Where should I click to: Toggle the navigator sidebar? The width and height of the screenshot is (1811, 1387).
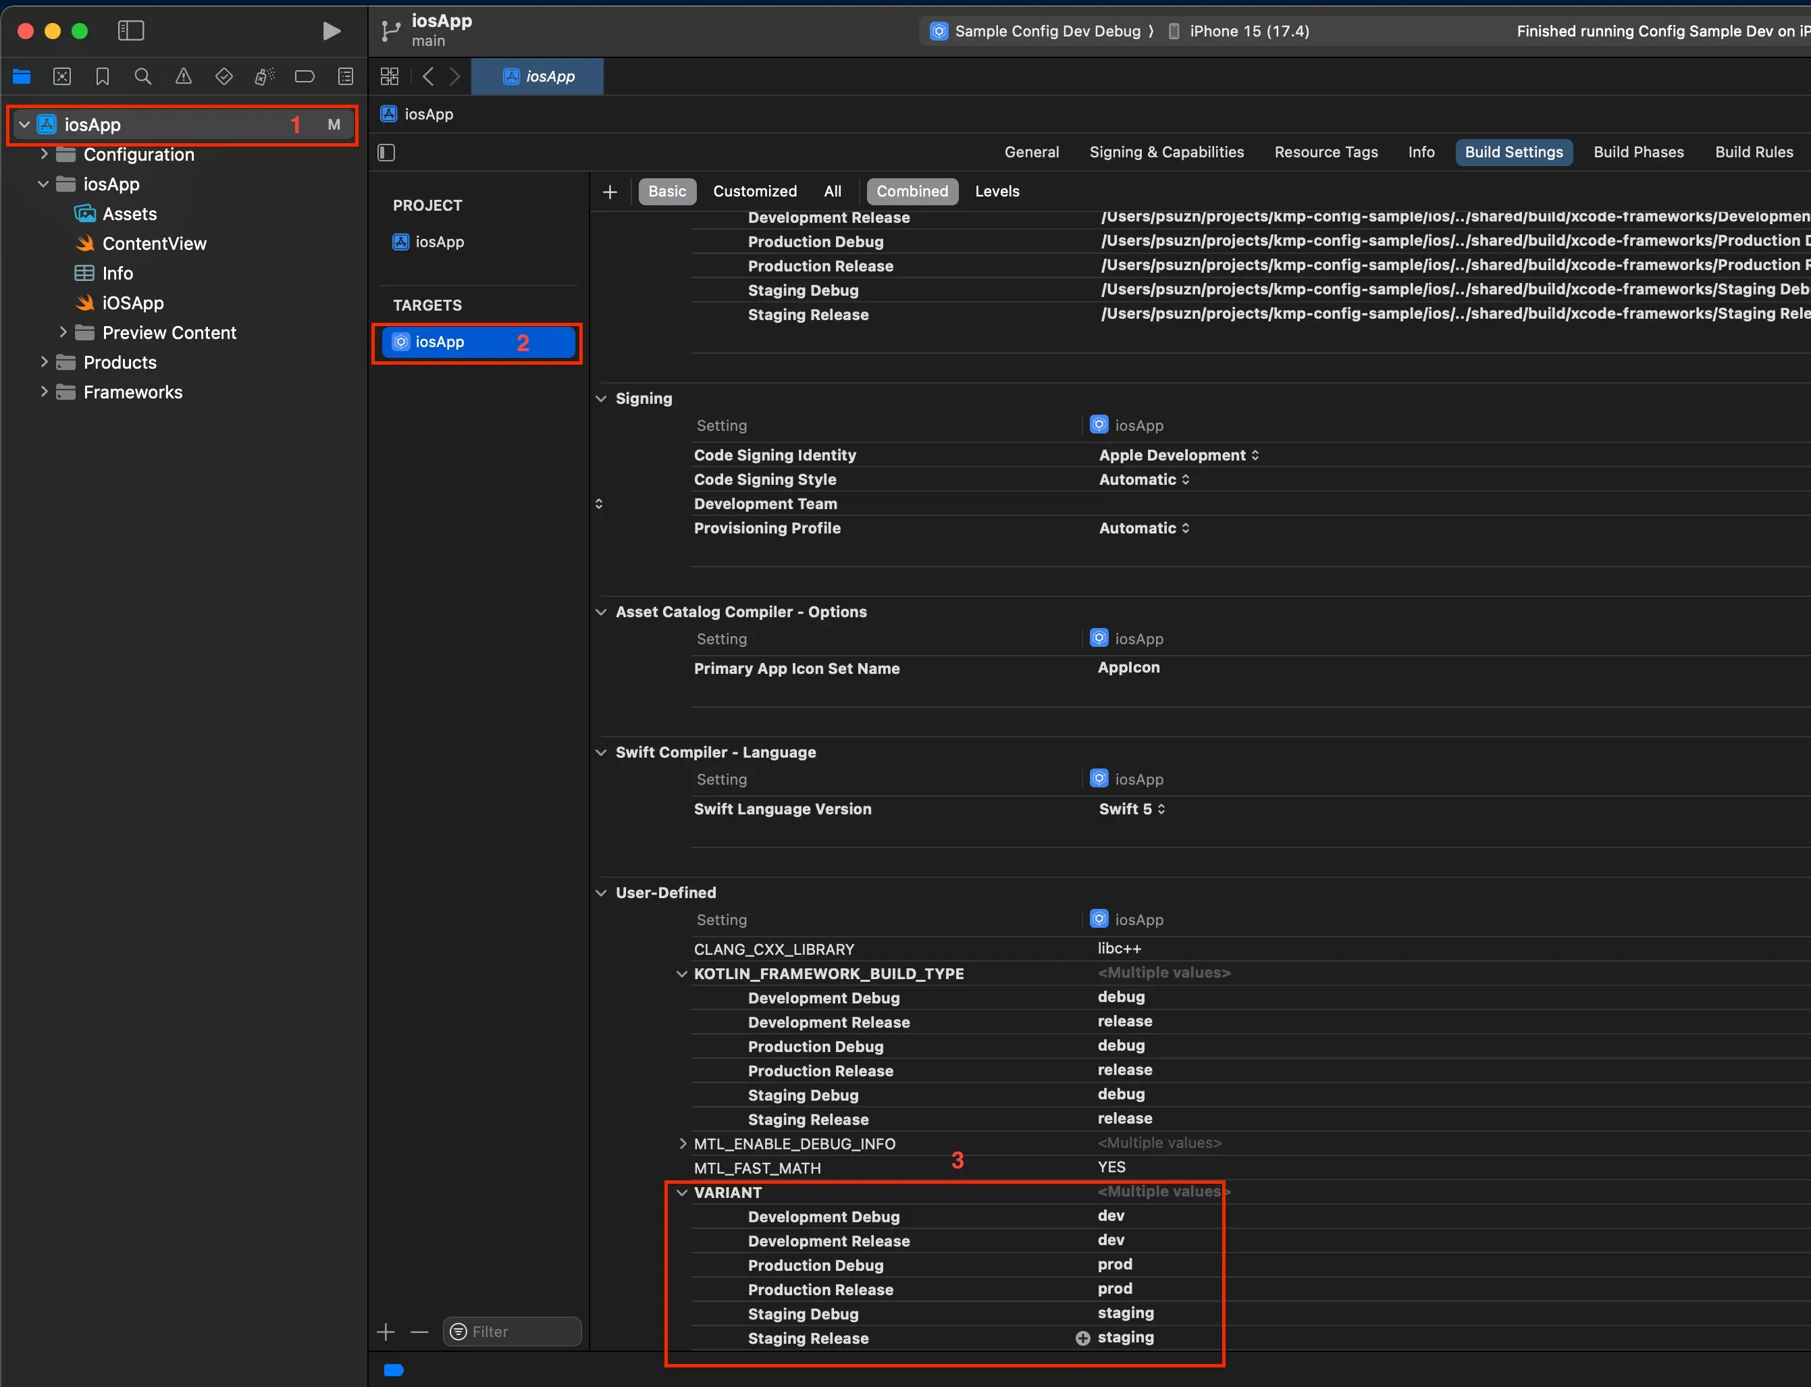pyautogui.click(x=130, y=31)
